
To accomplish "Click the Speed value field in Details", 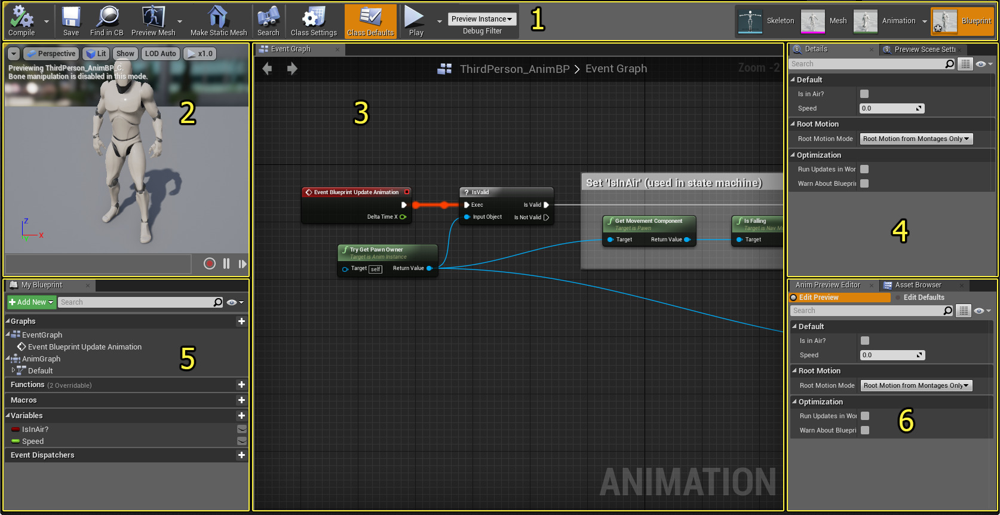I will coord(887,108).
